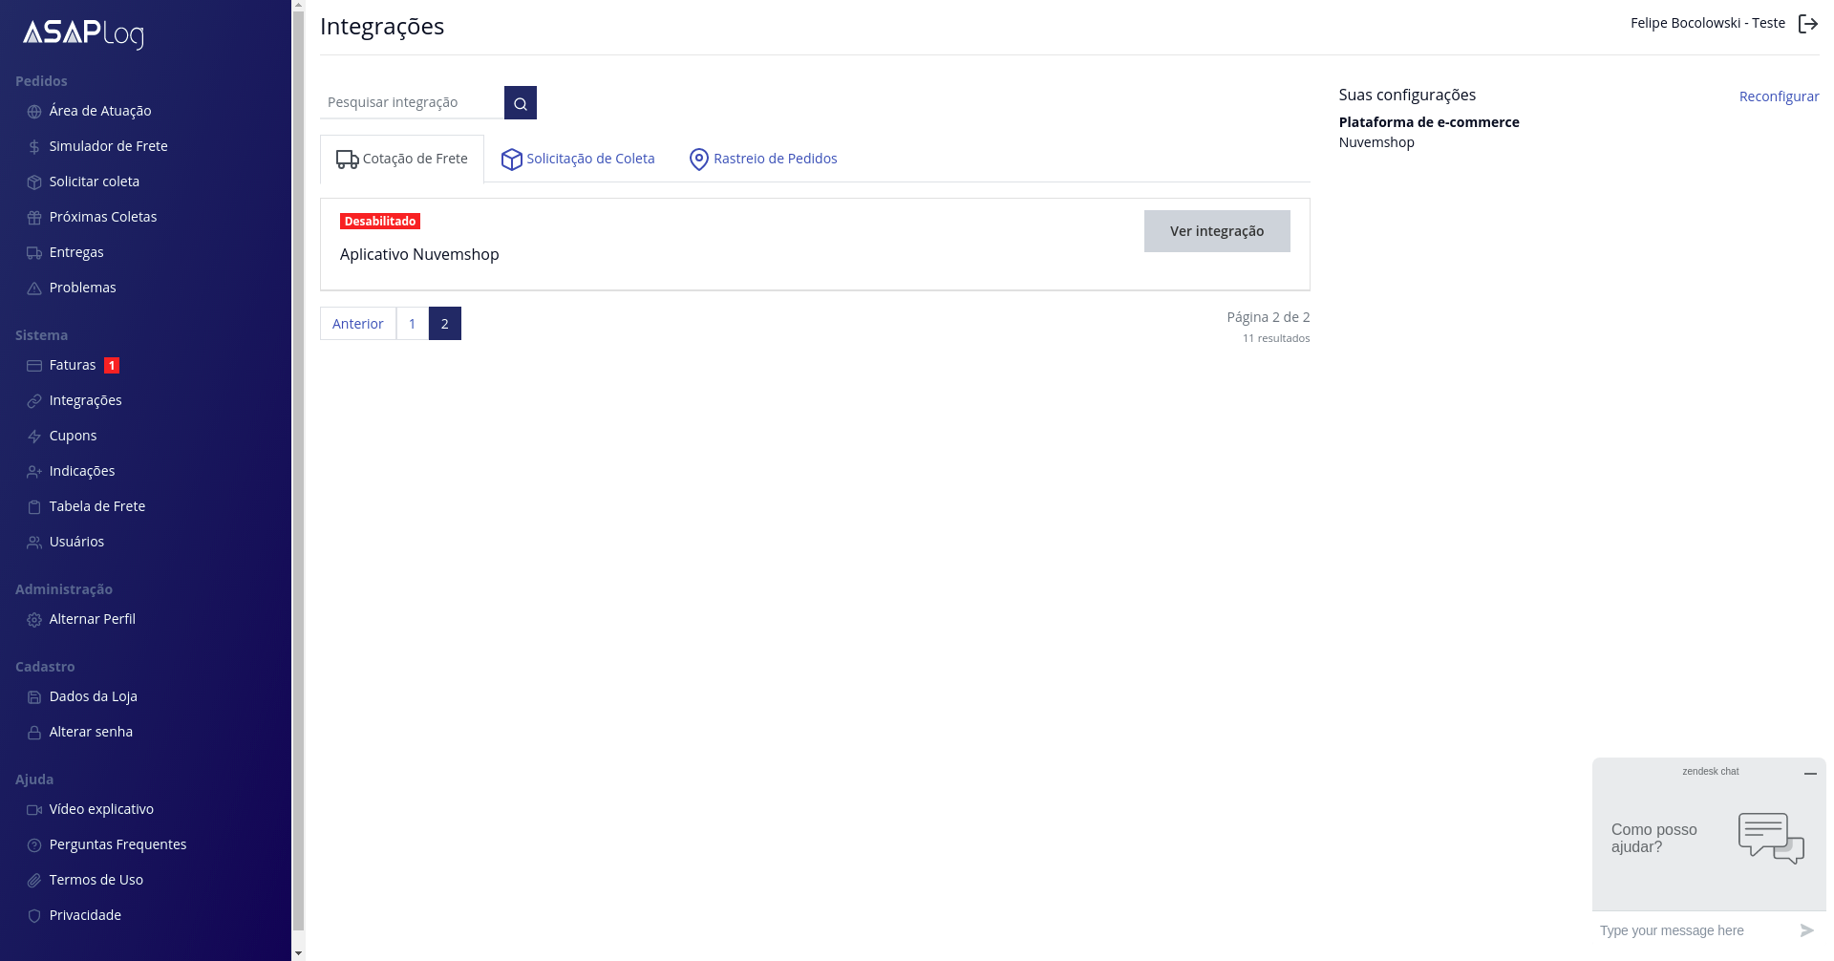Click the sidebar vertical scrollbar
This screenshot has height=961, width=1834.
pos(298,470)
